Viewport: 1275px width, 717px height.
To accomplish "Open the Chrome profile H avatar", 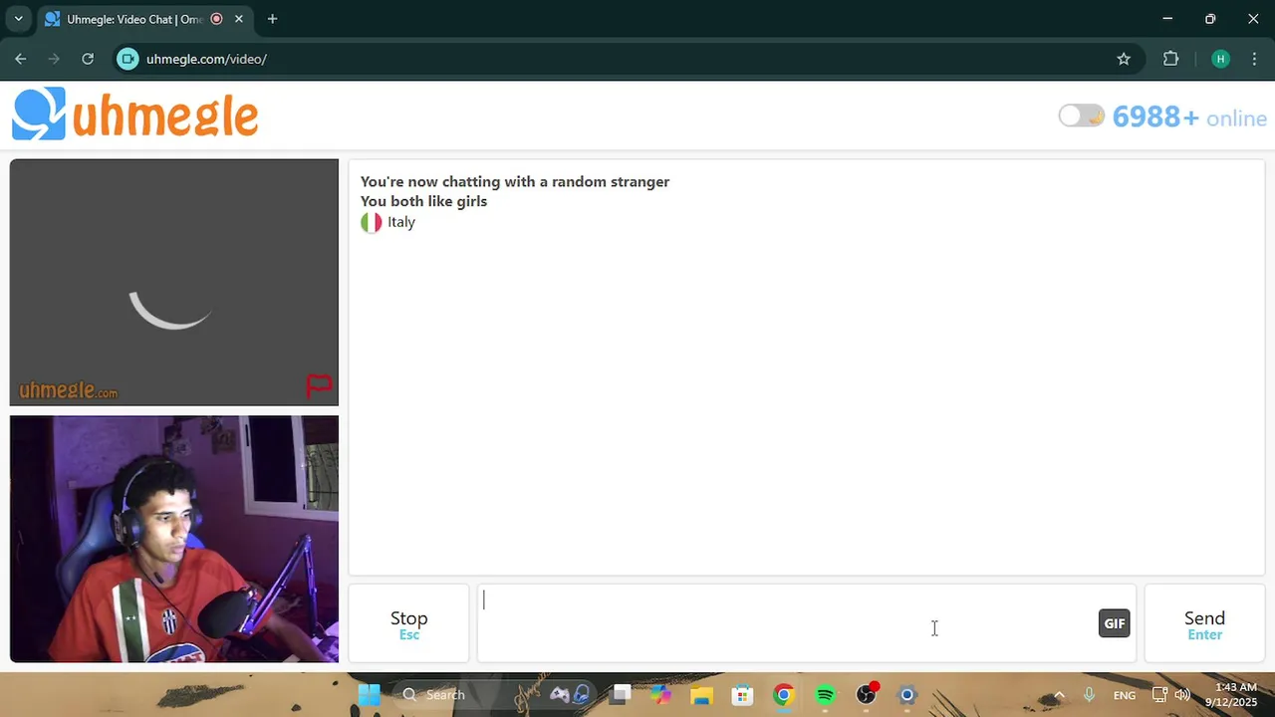I will 1220,59.
